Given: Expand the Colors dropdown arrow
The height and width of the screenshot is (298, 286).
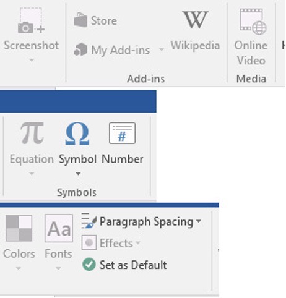Looking at the screenshot, I should pyautogui.click(x=19, y=268).
